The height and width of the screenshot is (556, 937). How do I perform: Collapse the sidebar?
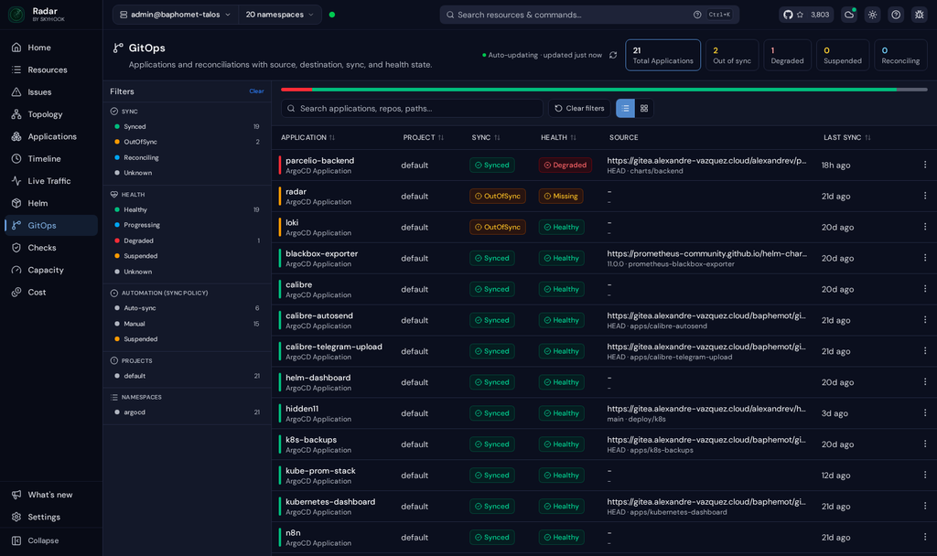point(51,540)
